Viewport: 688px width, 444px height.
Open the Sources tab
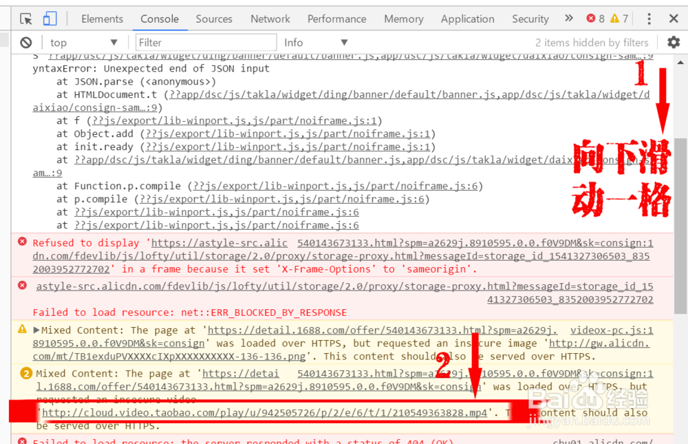pyautogui.click(x=214, y=19)
